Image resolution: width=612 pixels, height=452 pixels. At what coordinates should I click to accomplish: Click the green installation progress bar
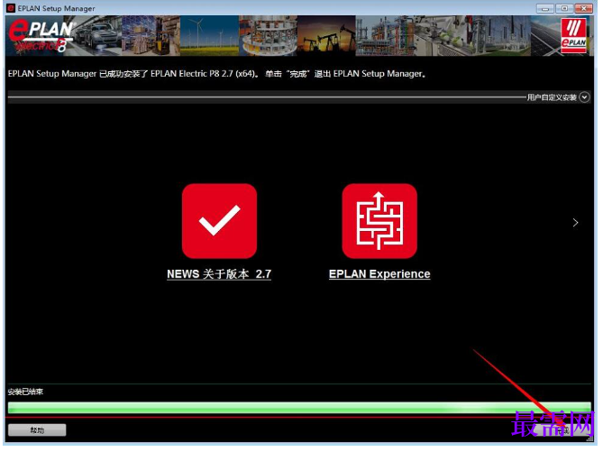299,407
